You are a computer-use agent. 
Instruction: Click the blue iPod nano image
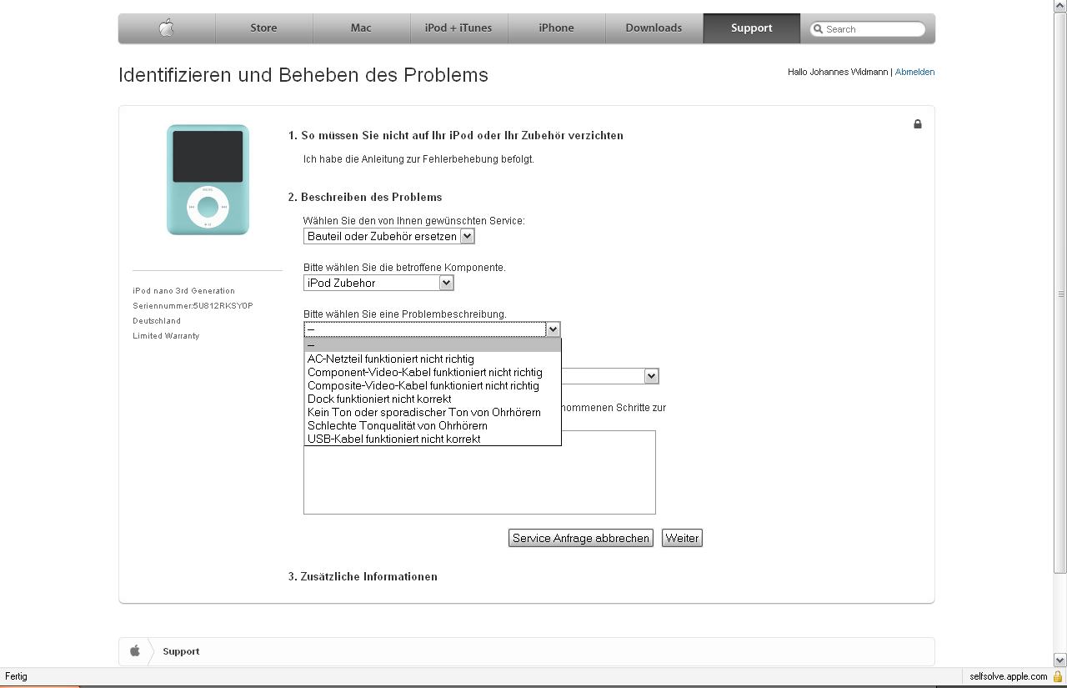[208, 179]
